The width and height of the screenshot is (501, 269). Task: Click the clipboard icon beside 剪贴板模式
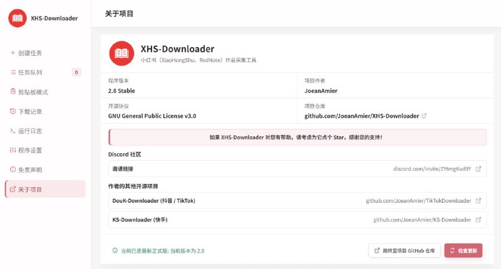(13, 91)
